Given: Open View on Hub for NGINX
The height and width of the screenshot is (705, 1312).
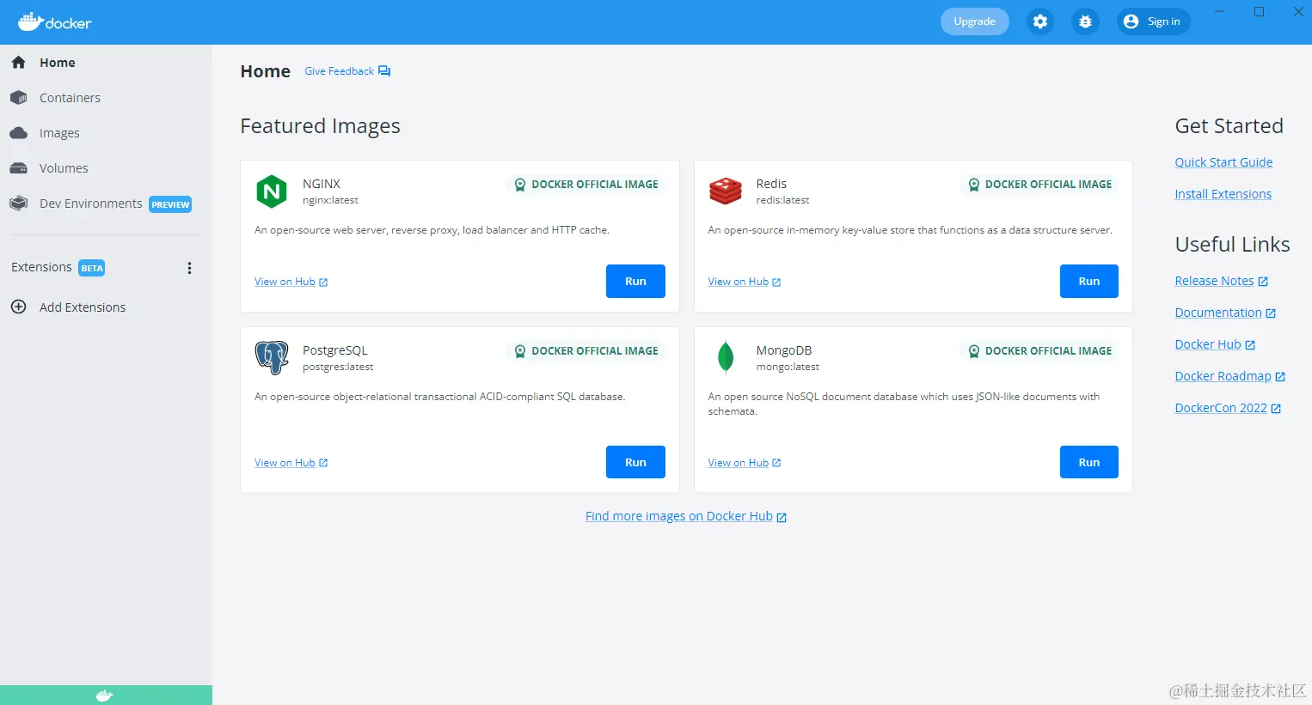Looking at the screenshot, I should tap(291, 282).
